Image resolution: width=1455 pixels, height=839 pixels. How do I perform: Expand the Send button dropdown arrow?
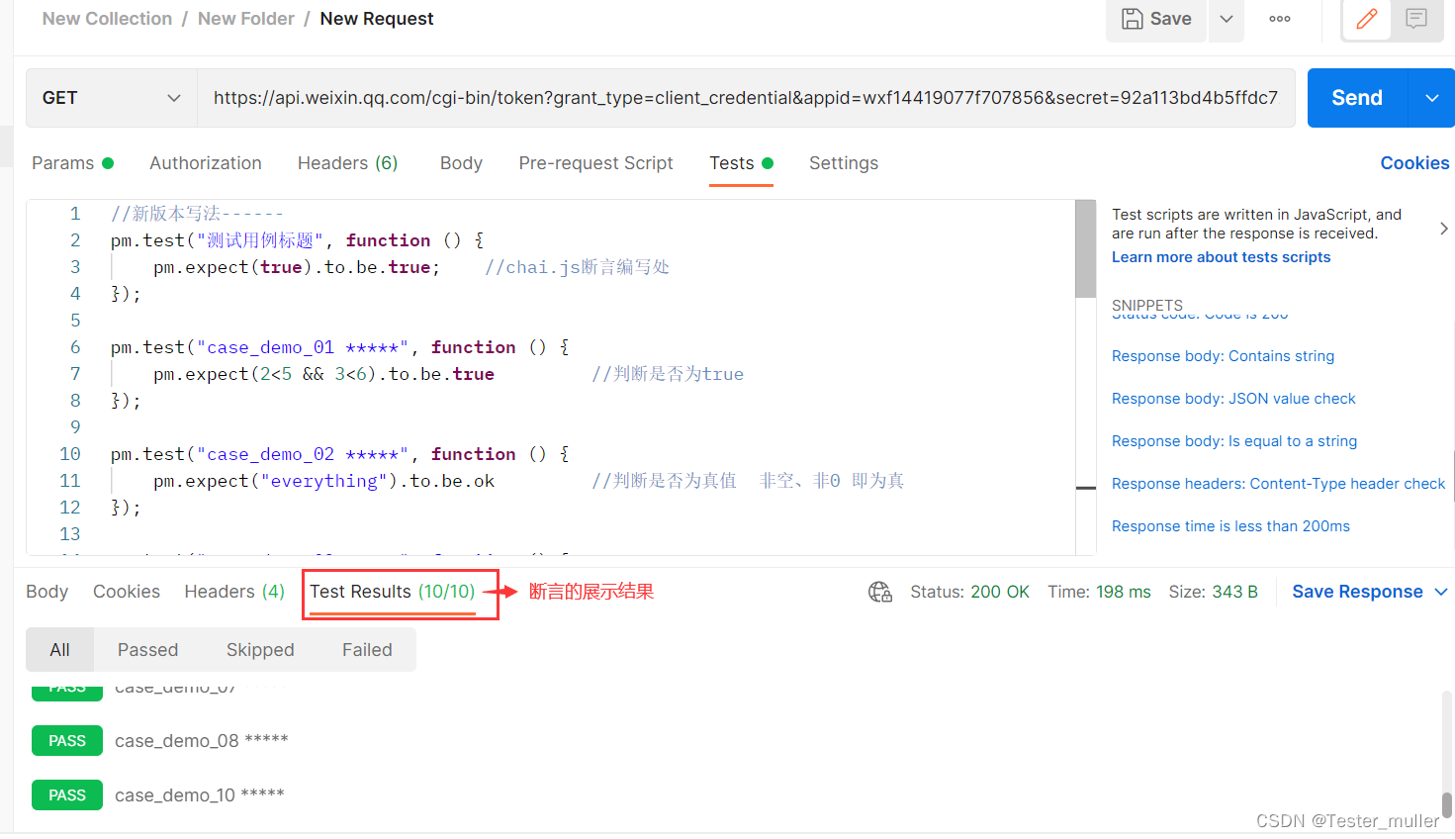pyautogui.click(x=1431, y=98)
